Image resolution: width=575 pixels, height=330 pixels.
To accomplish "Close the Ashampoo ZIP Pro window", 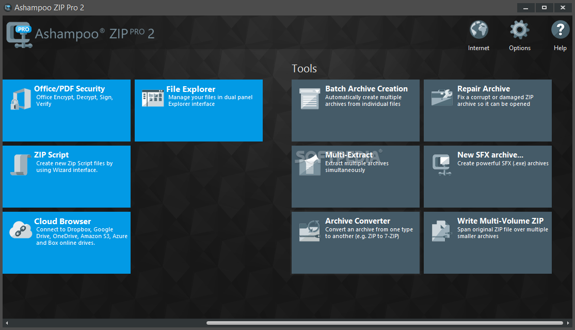I will pos(563,8).
